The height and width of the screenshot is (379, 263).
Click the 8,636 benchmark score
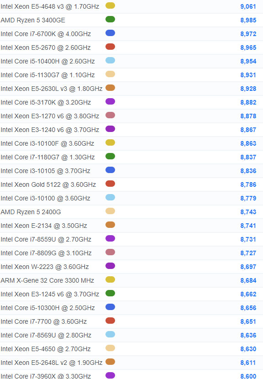[x=248, y=335]
